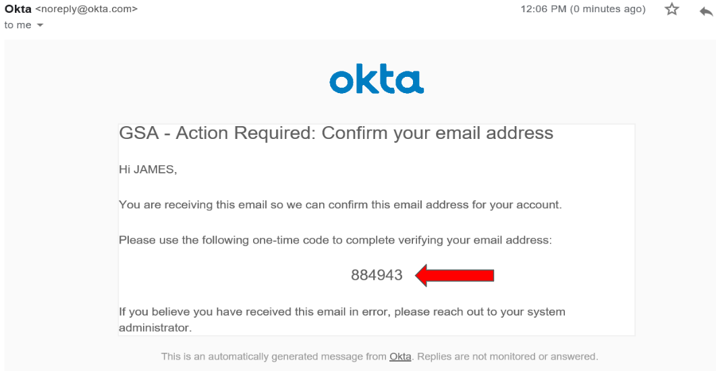Click the "received this email in error" line
Screen dimensions: 716x371
(x=341, y=312)
